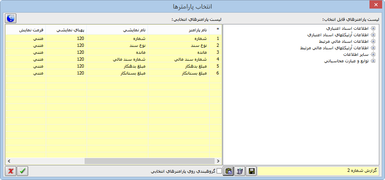Click نوع سند in the نام پارامتر column

(179, 45)
